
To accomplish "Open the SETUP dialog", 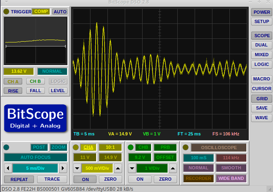I will click(x=262, y=21).
